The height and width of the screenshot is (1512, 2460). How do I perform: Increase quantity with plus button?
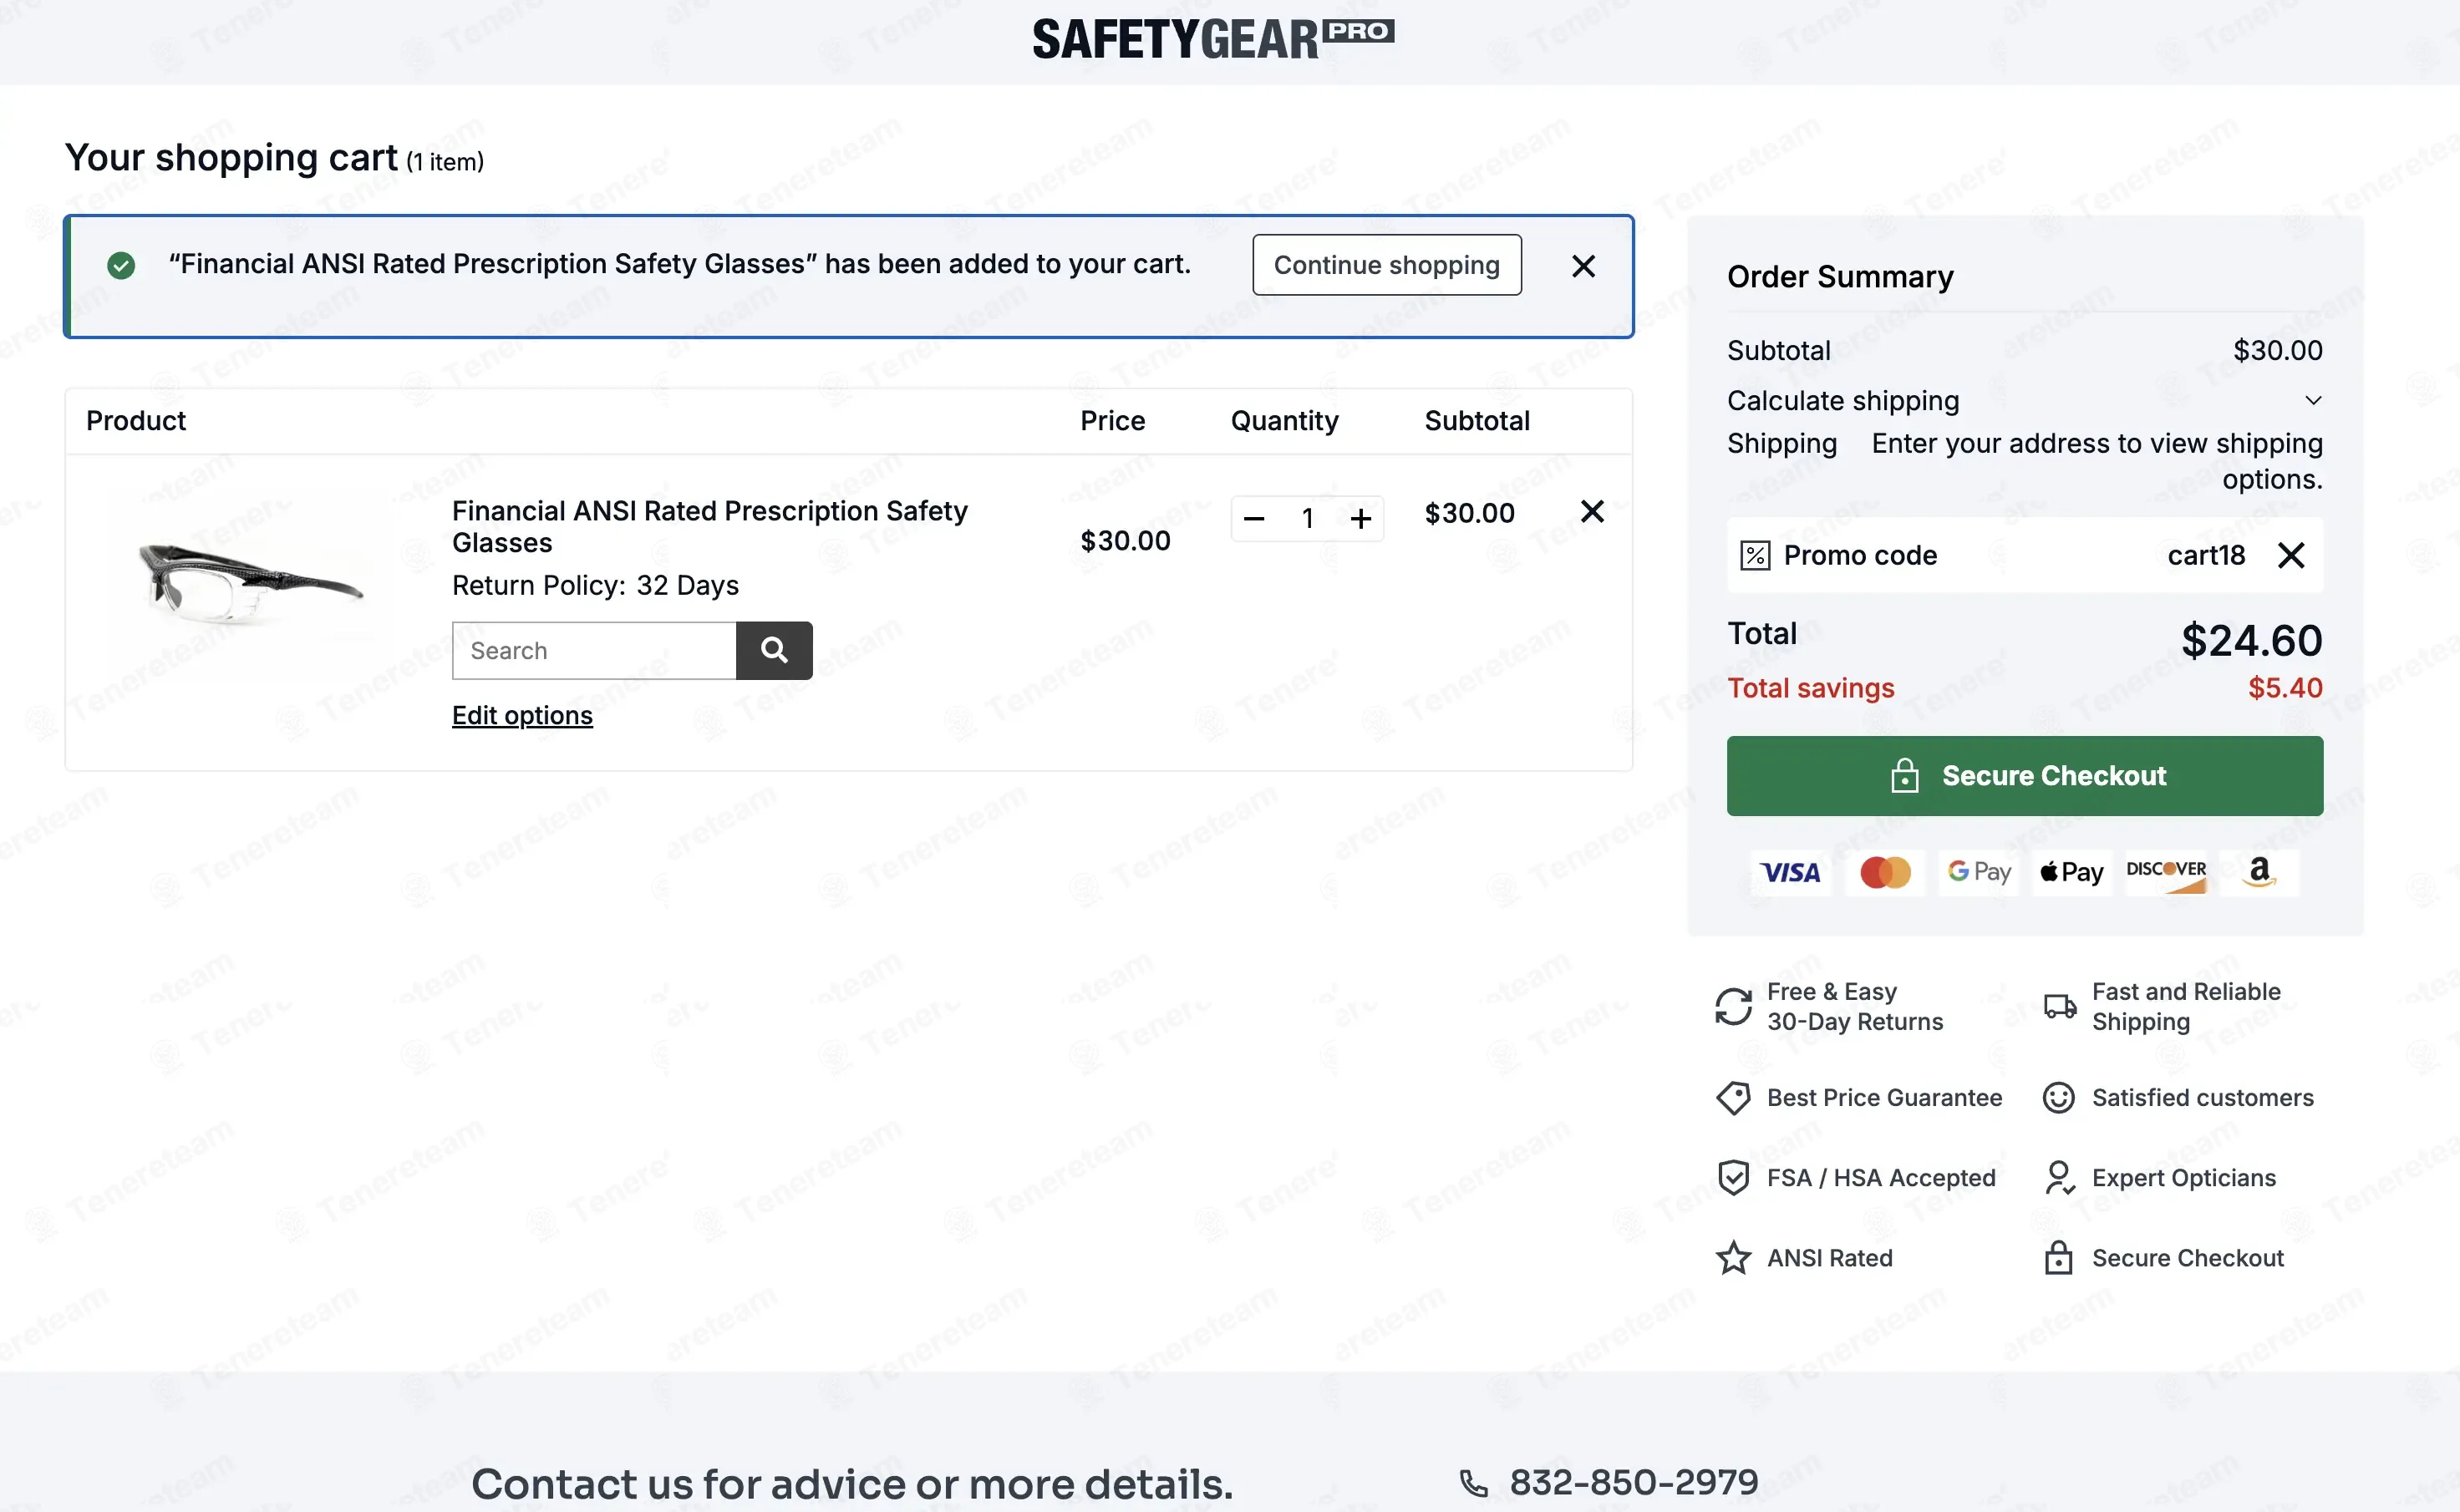point(1360,519)
